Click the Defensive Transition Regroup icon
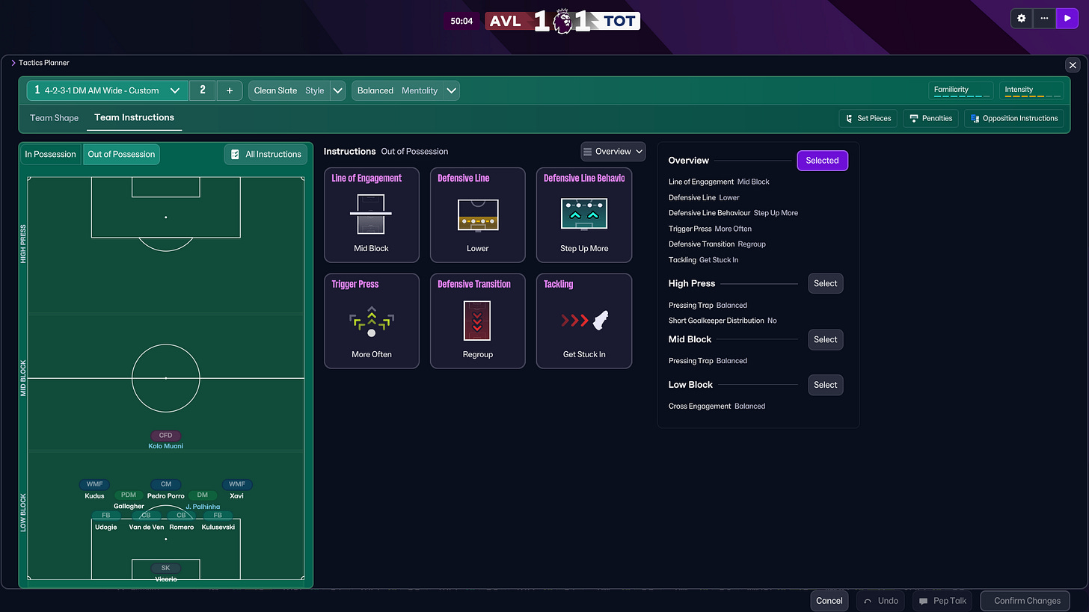The image size is (1089, 612). [x=477, y=321]
